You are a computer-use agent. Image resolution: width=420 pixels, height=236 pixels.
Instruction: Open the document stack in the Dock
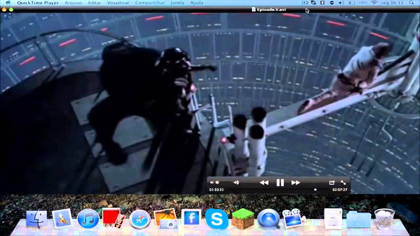(x=333, y=219)
